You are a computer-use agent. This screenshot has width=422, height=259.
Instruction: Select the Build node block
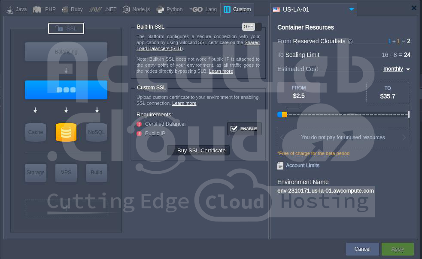(97, 173)
